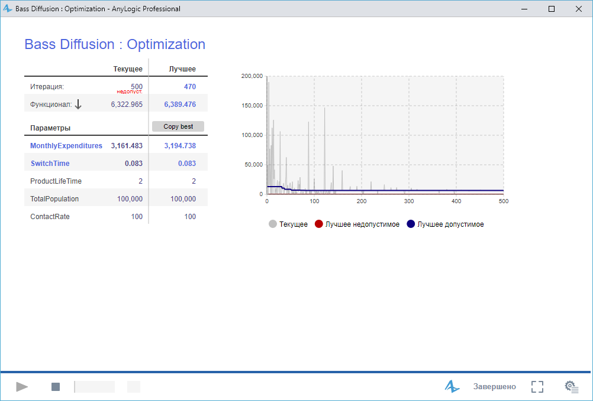
Task: Click the ContactRate value in the Текущее column
Action: coord(137,217)
